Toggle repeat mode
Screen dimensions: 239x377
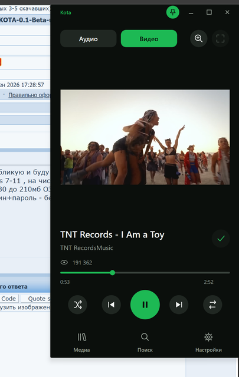[212, 305]
